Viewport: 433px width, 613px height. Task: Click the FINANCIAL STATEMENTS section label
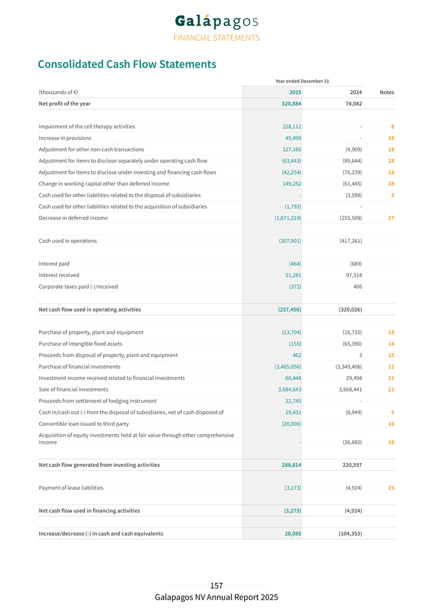[x=216, y=38]
